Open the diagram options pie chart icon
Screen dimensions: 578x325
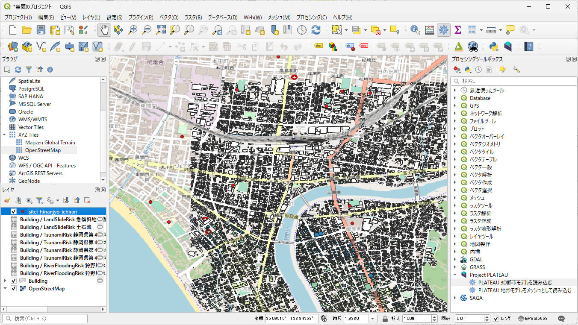click(332, 46)
